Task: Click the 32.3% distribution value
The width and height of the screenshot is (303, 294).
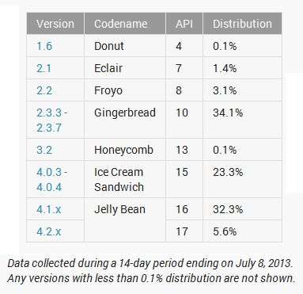Action: [228, 209]
